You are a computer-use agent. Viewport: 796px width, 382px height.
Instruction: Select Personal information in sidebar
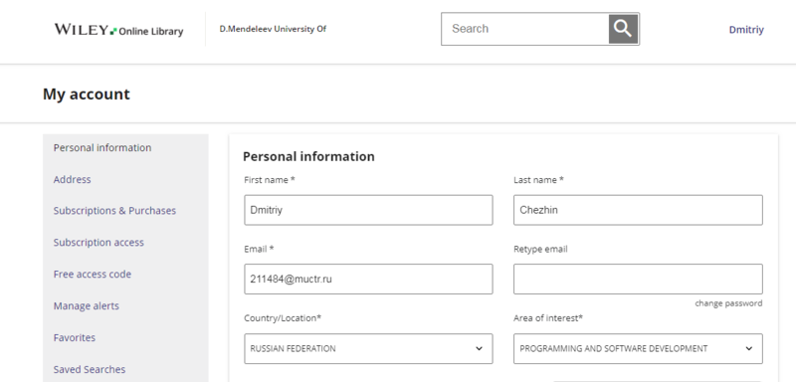click(x=102, y=147)
